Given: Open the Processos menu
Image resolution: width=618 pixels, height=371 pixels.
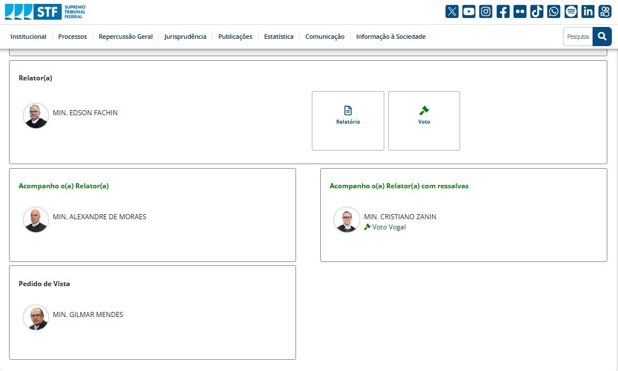Looking at the screenshot, I should point(72,37).
